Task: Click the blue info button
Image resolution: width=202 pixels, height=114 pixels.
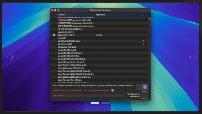Action: [145, 87]
